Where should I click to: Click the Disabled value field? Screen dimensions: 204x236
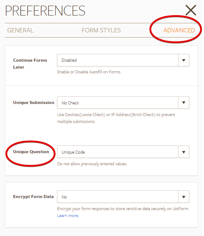(x=118, y=60)
